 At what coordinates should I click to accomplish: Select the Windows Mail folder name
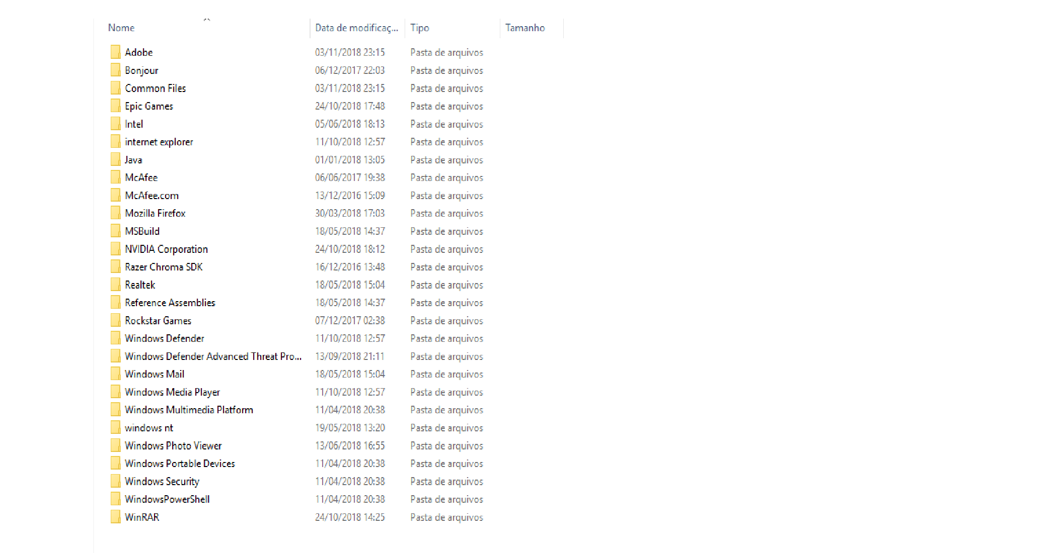point(155,374)
